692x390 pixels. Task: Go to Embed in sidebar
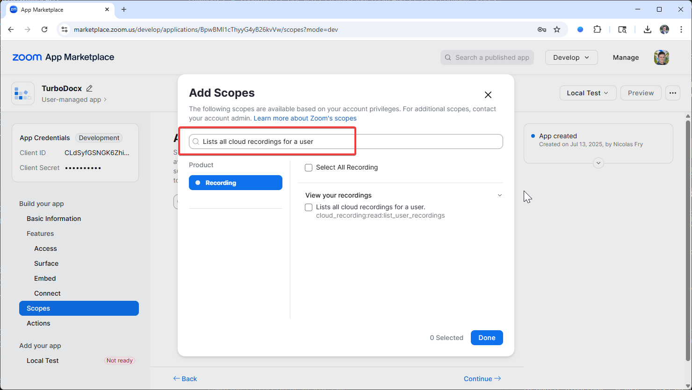pyautogui.click(x=45, y=278)
